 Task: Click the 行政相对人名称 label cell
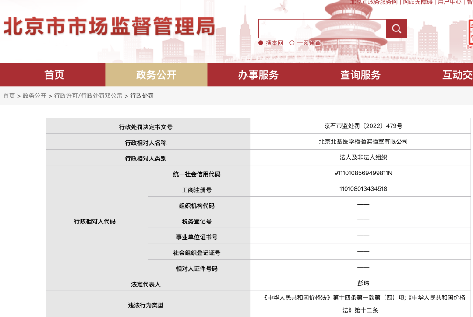tap(148, 142)
